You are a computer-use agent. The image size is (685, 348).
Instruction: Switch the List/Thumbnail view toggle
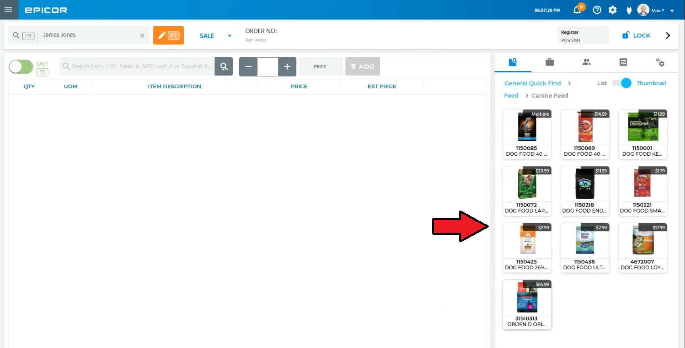coord(621,83)
